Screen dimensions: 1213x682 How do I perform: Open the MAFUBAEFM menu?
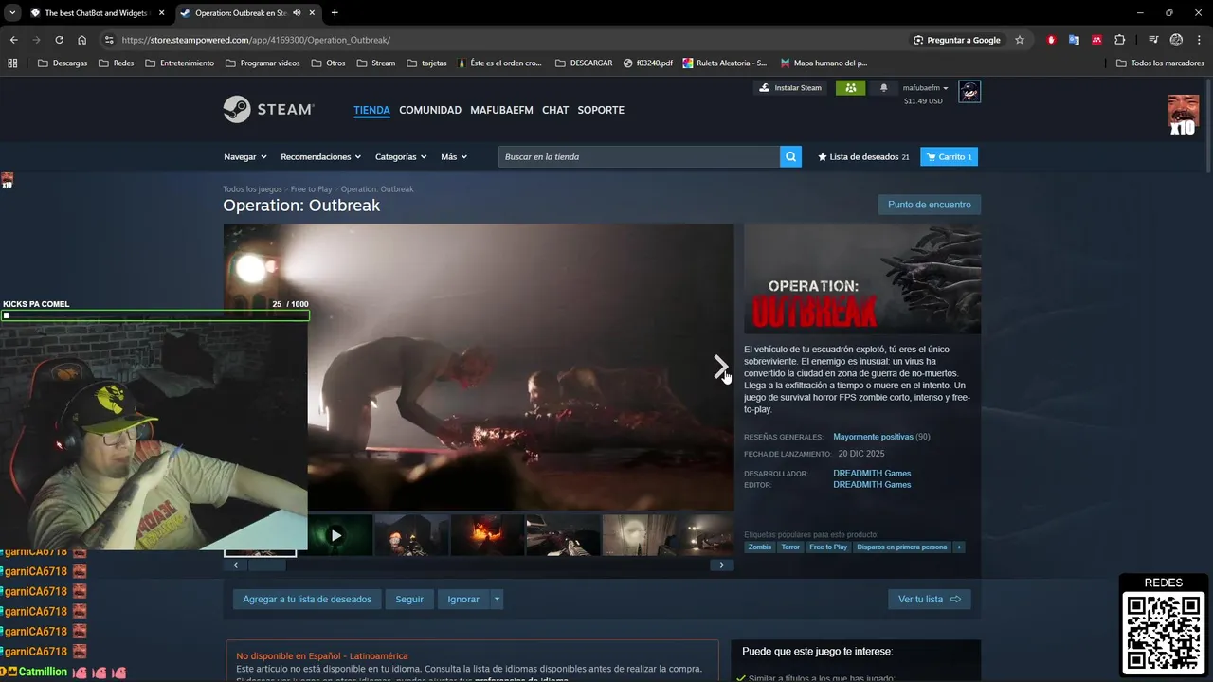[x=501, y=110]
